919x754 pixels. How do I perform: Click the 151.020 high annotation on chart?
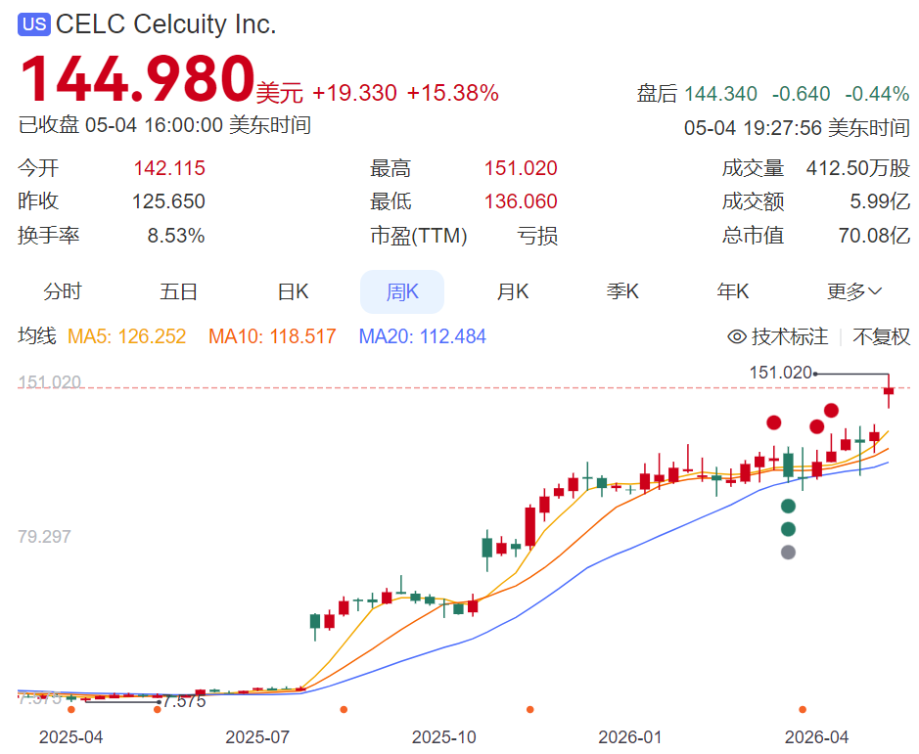click(x=781, y=373)
